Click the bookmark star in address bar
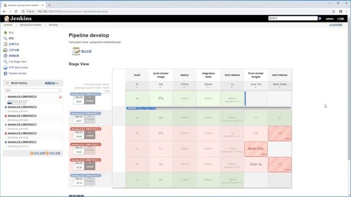 point(333,11)
